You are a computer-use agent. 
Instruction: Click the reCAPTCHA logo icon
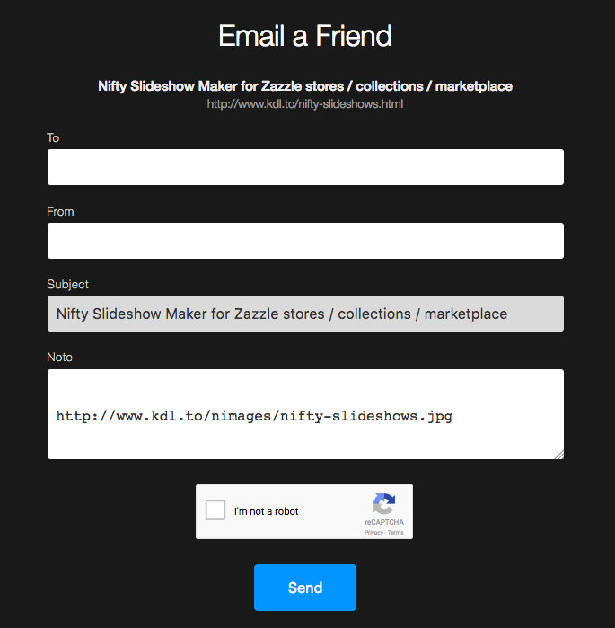coord(384,504)
